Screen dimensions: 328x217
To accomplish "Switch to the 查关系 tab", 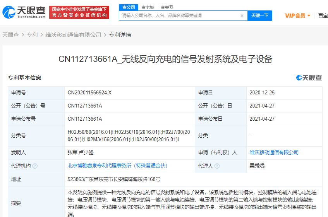I will pyautogui.click(x=167, y=7).
